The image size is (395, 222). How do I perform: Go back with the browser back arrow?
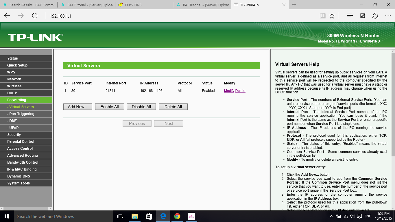(x=7, y=16)
